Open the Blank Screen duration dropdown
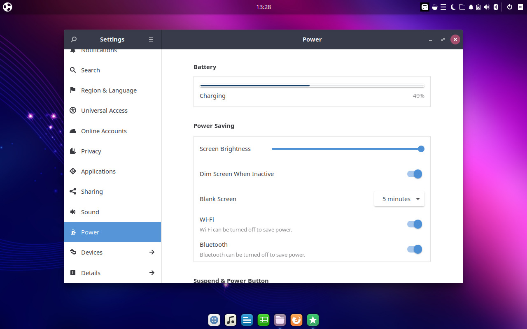This screenshot has height=329, width=527. [x=399, y=199]
